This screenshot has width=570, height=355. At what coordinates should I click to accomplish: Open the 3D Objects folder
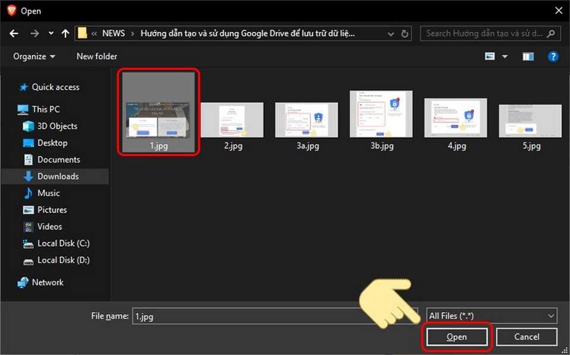pos(57,126)
